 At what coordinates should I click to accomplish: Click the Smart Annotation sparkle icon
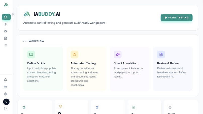(118, 54)
